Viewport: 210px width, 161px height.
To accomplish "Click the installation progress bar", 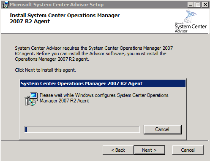I will (82, 129).
